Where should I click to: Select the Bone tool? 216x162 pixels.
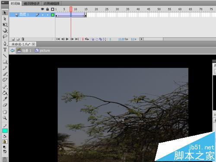tap(5, 87)
